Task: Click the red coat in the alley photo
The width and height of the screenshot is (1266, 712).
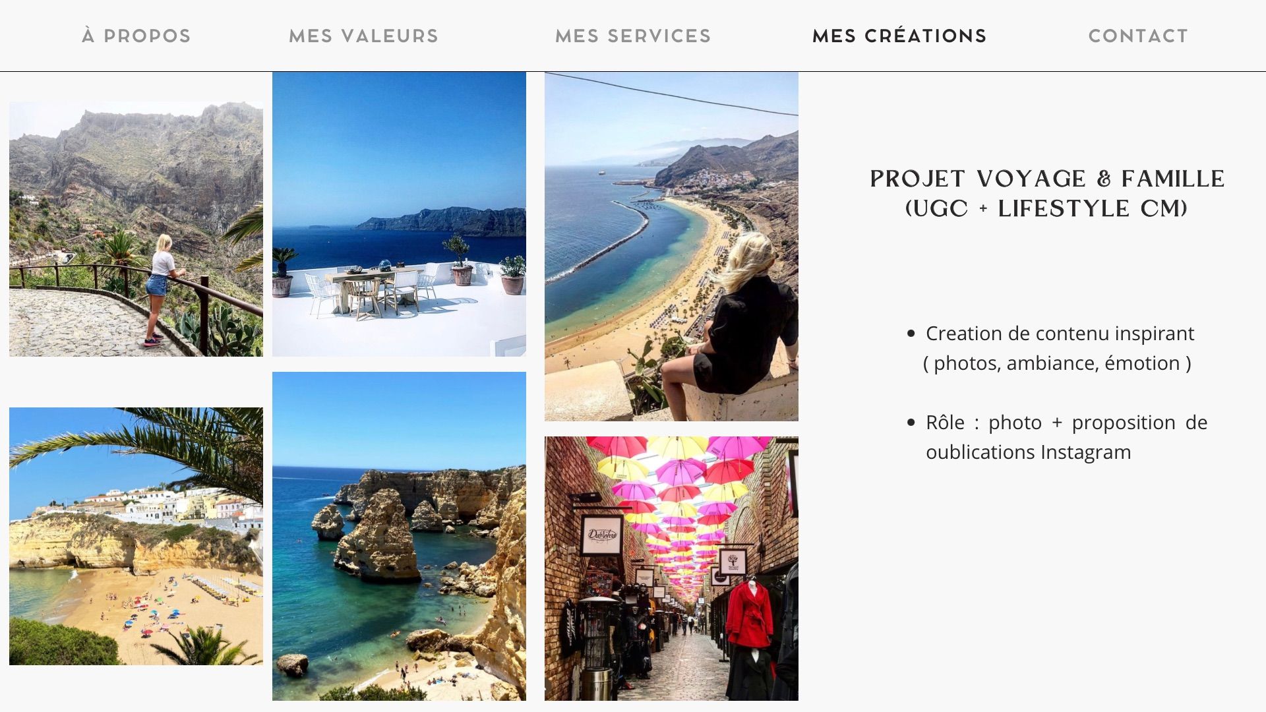Action: 750,614
